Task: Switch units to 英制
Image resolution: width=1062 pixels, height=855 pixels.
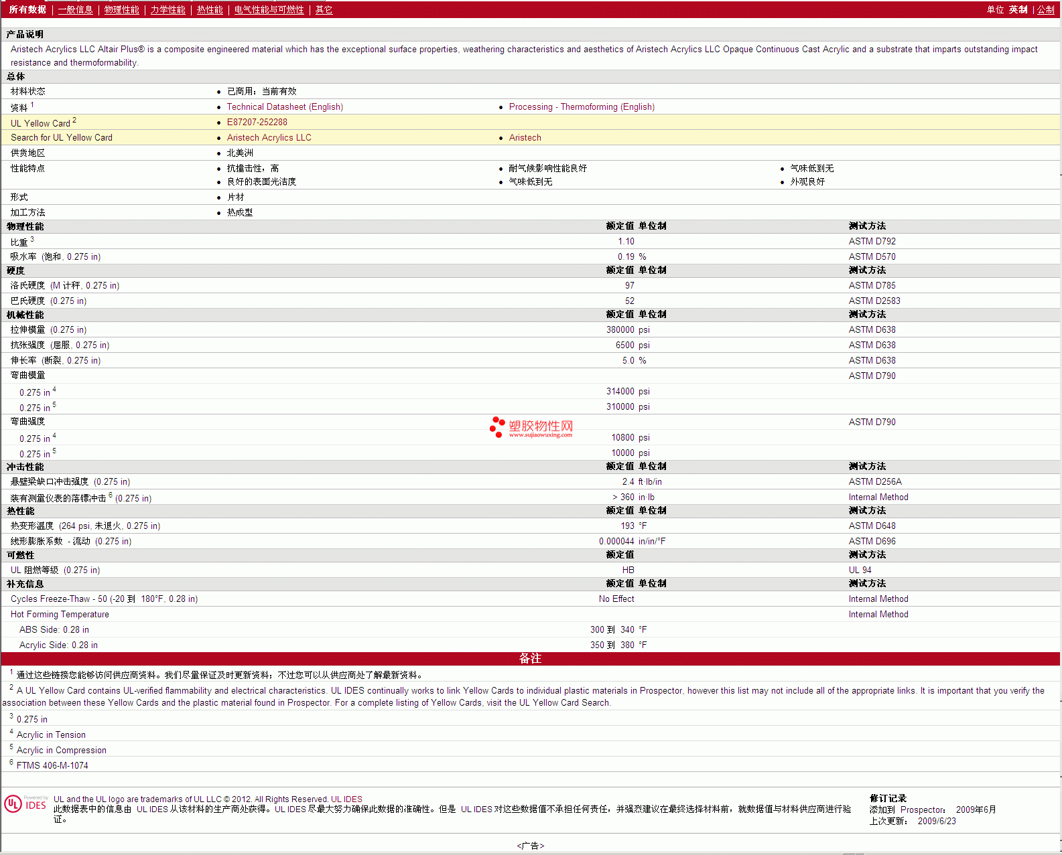Action: (x=1018, y=9)
